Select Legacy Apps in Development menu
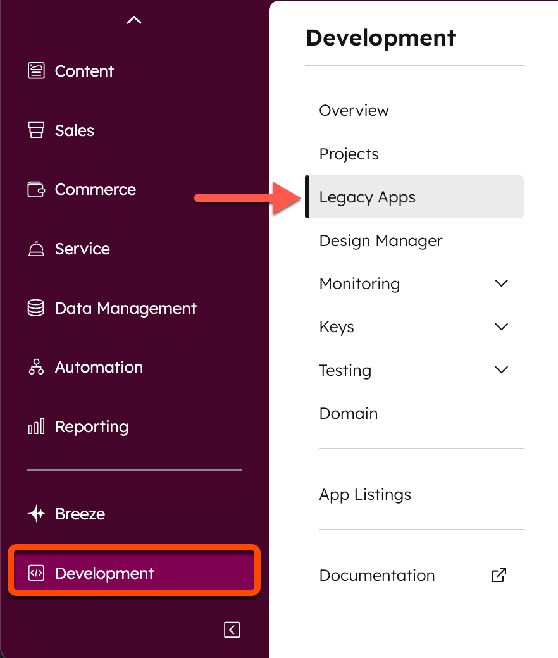This screenshot has width=558, height=658. point(368,197)
